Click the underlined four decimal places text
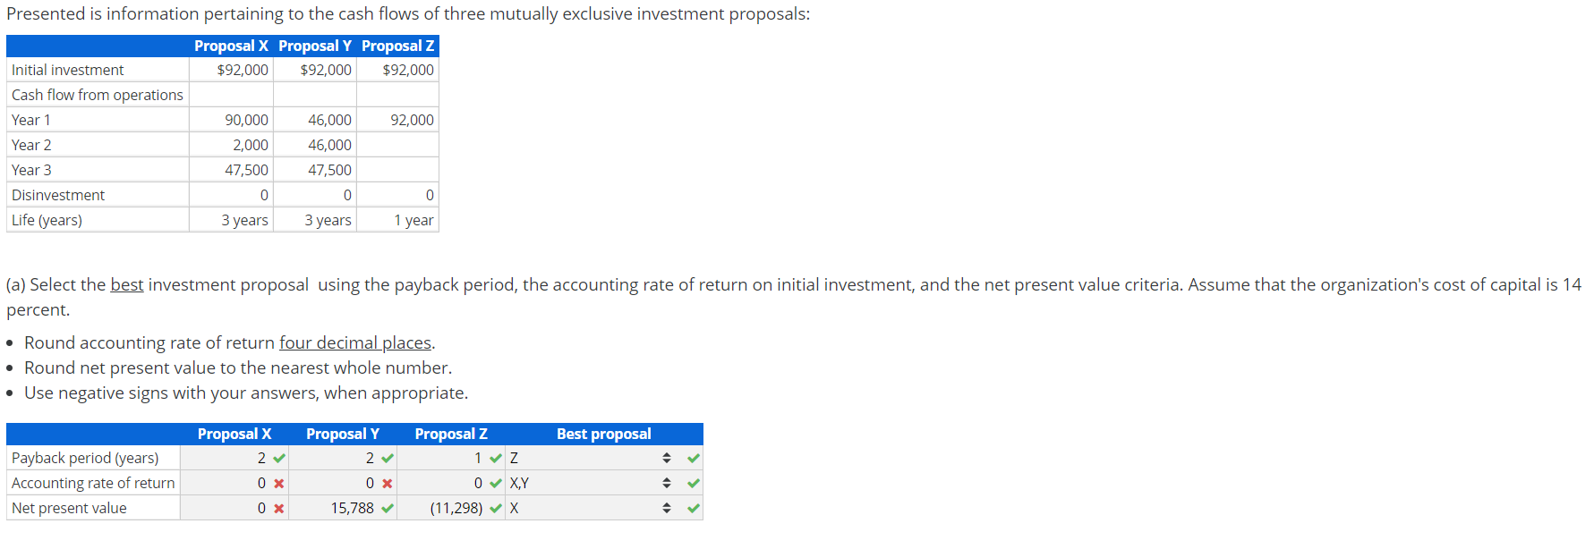Viewport: 1594px width, 549px height. [354, 342]
